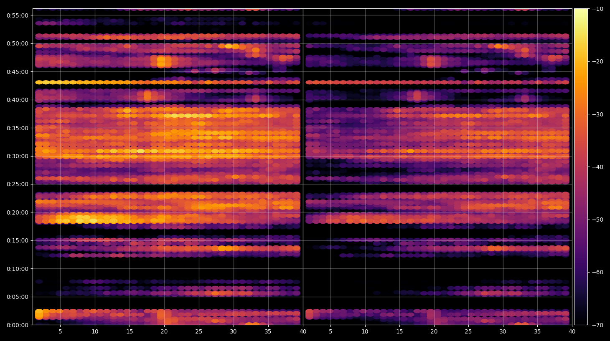Select the −20 colorbar value
The height and width of the screenshot is (341, 610).
597,61
